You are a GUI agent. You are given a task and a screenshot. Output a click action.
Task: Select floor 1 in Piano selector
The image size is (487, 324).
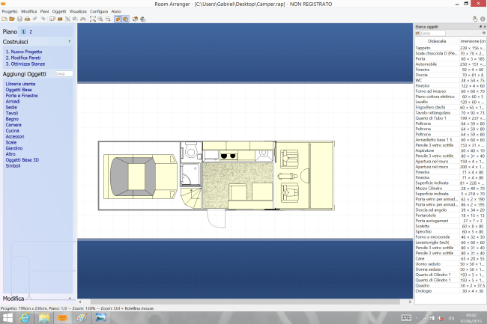(x=23, y=32)
